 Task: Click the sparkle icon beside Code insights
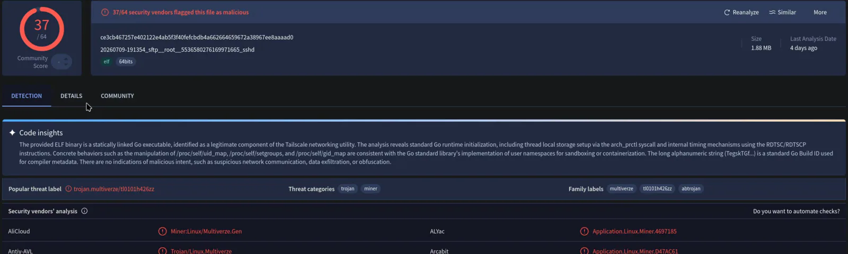tap(12, 133)
